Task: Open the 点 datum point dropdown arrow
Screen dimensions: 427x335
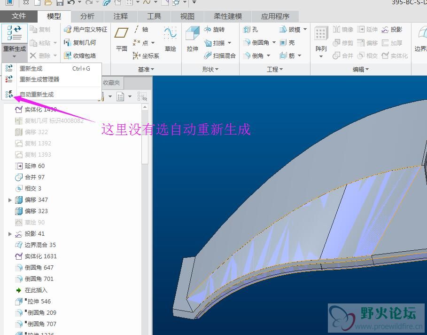Action: click(x=153, y=43)
